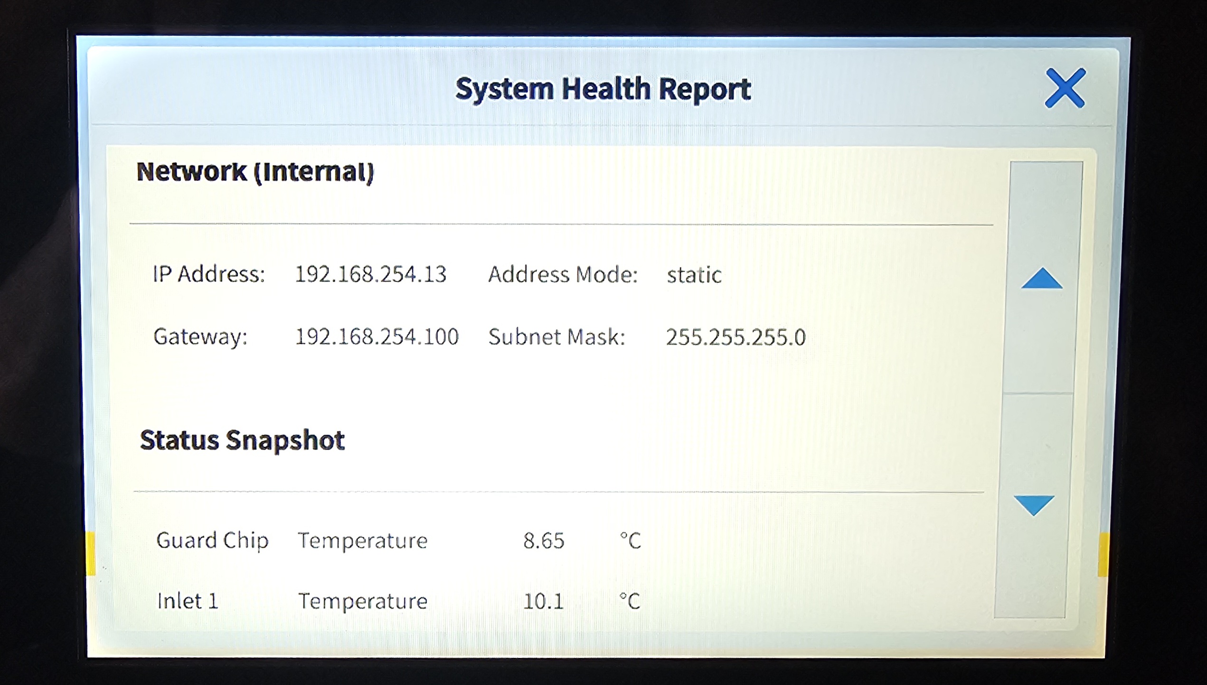
Task: Tap the blue scroll up arrow
Action: (x=1042, y=278)
